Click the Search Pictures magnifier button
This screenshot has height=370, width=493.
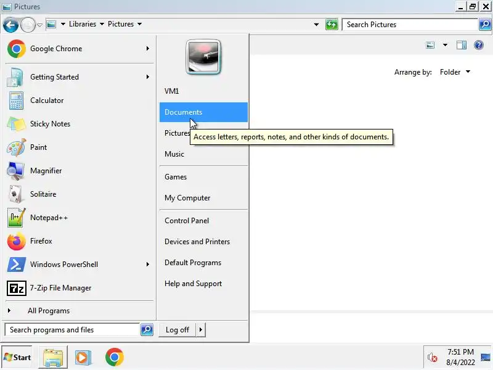484,24
